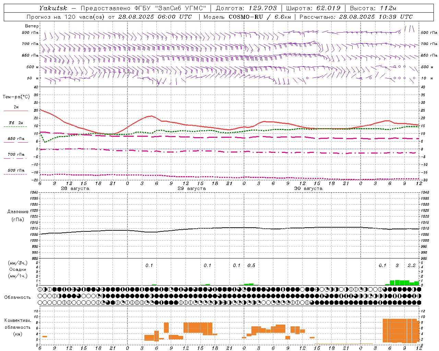Click the Облачность cloud cover label

[x=17, y=297]
